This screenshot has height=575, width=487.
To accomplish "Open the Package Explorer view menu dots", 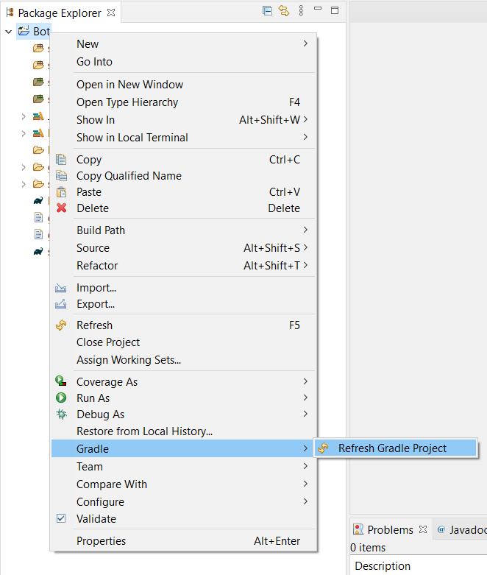I will 301,10.
